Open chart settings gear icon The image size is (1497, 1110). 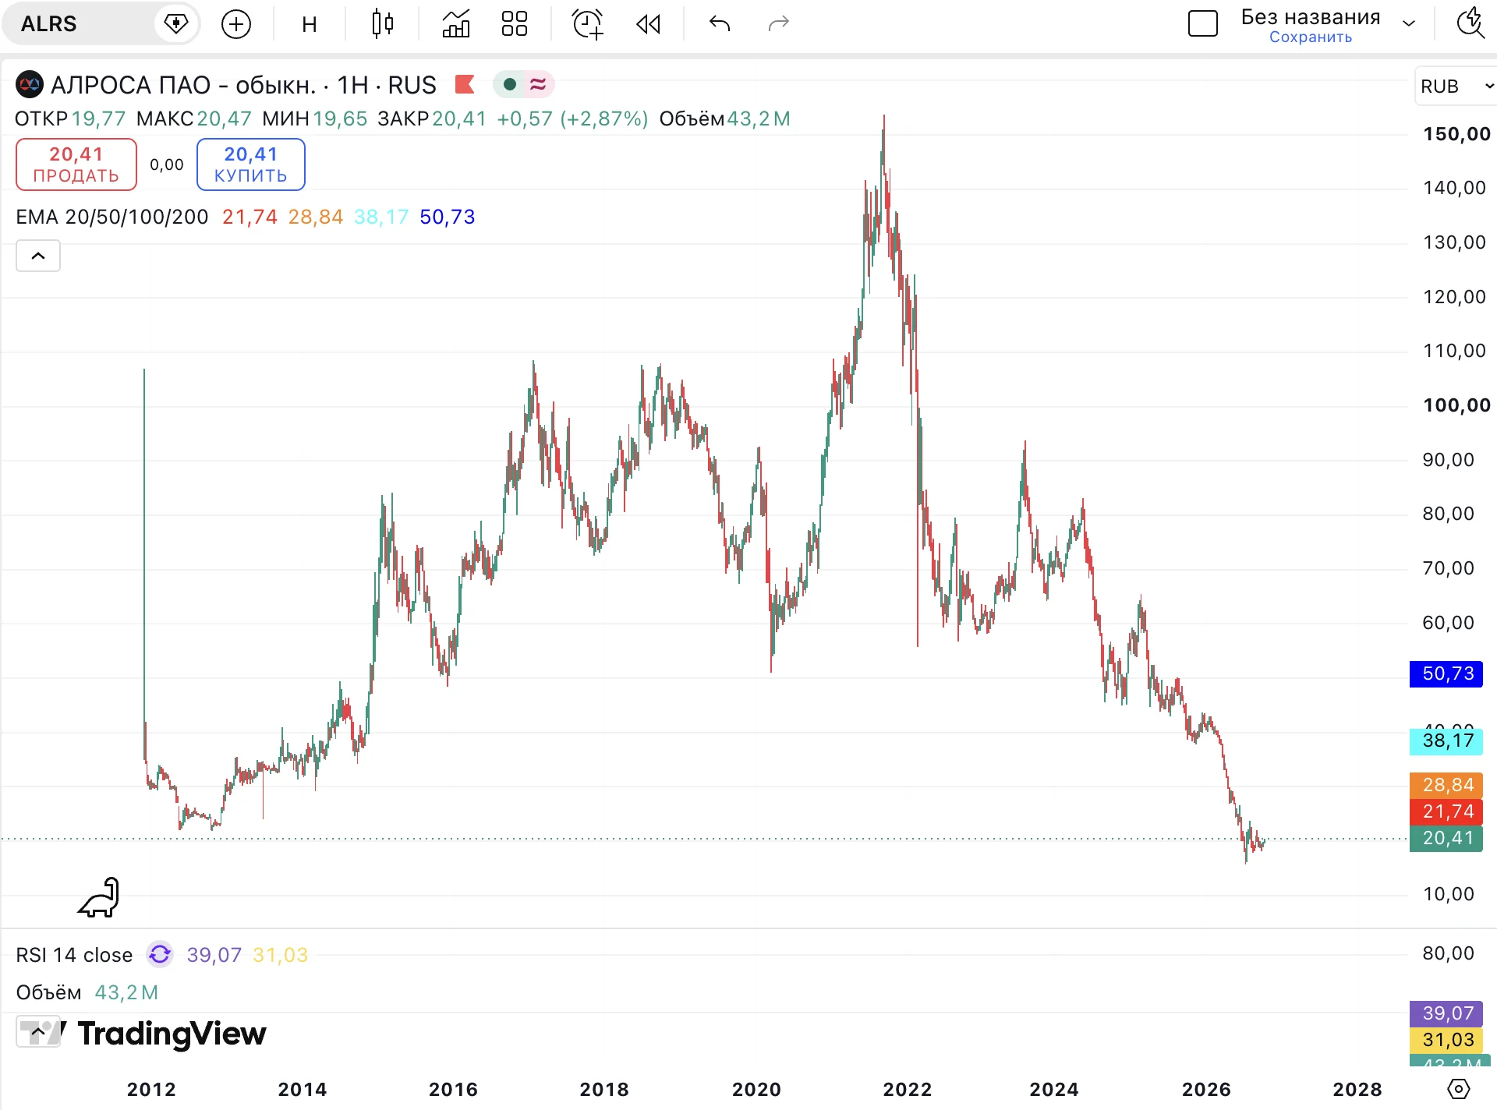[1458, 1089]
